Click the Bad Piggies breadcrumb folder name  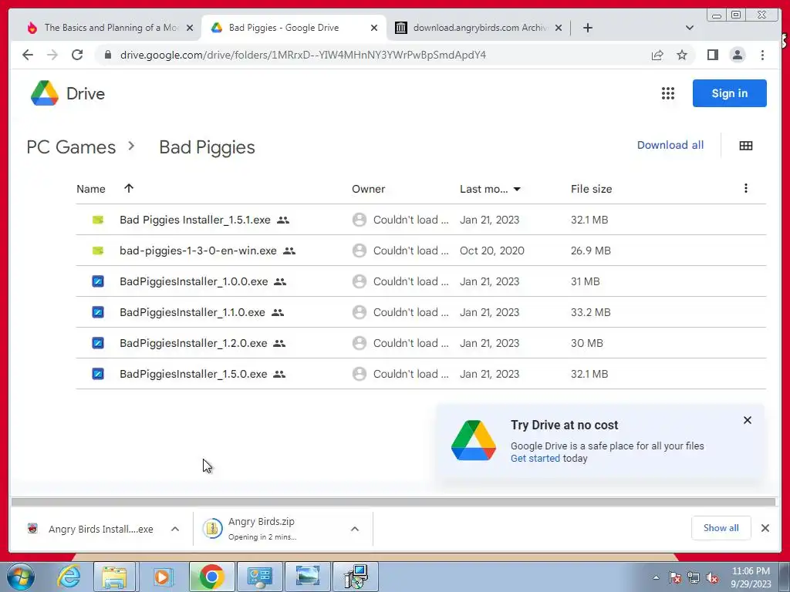207,147
